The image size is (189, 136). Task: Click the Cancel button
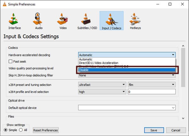click(x=176, y=130)
